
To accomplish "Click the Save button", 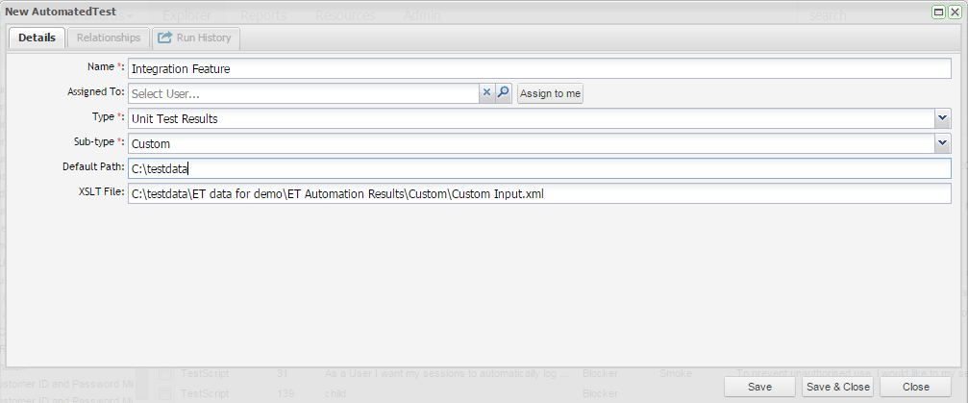I will (759, 387).
